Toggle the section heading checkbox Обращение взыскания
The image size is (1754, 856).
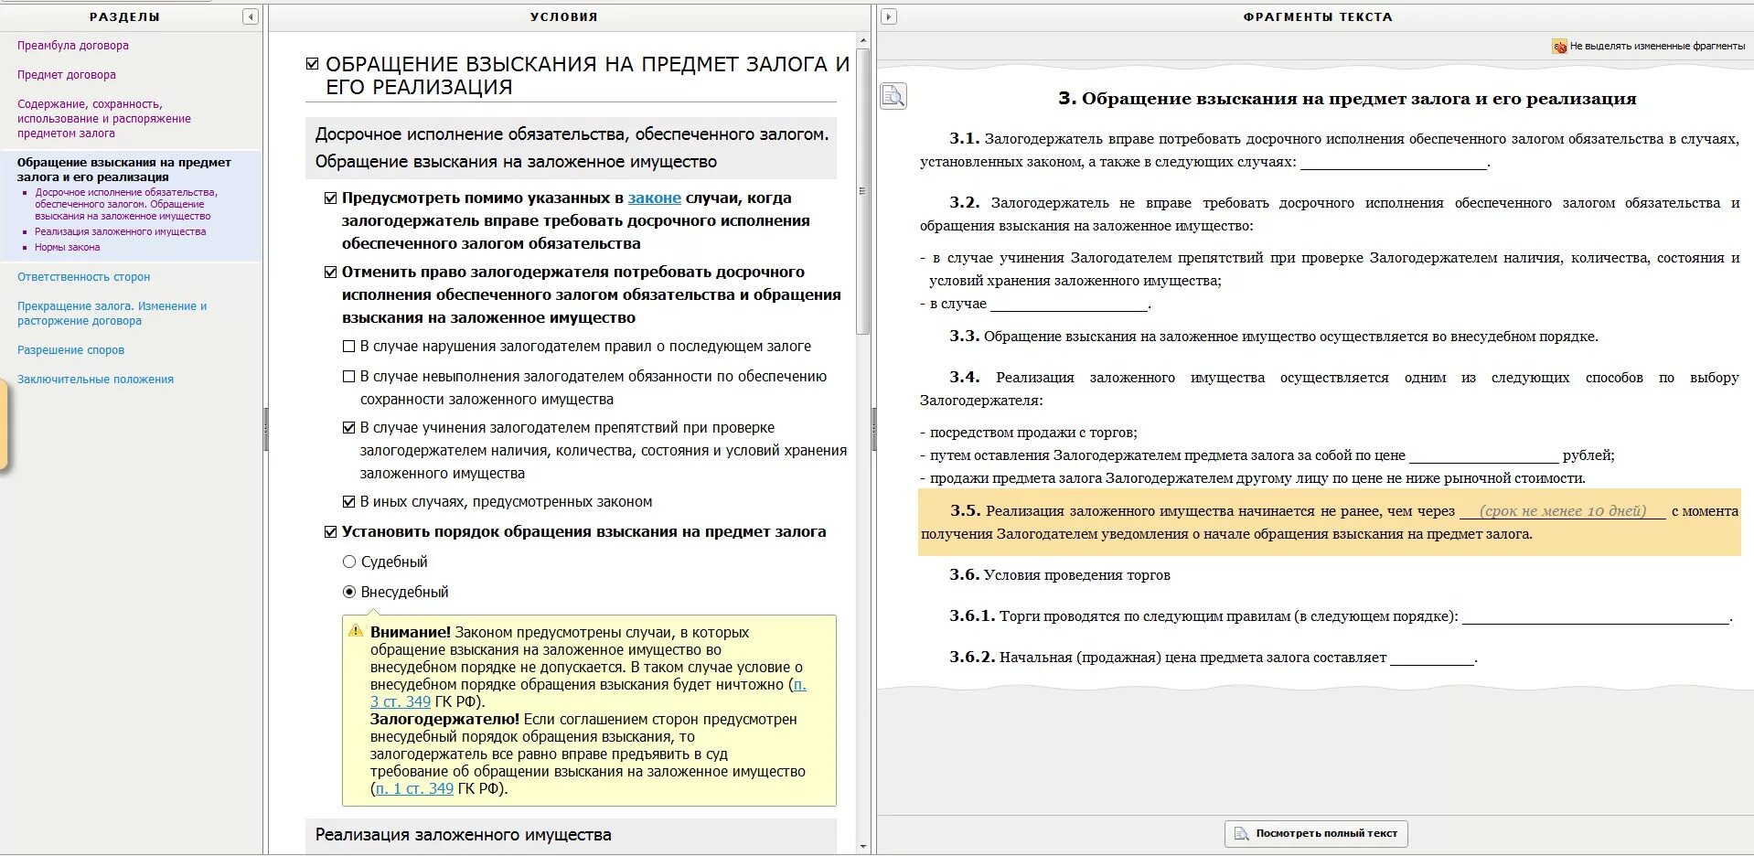(x=313, y=64)
